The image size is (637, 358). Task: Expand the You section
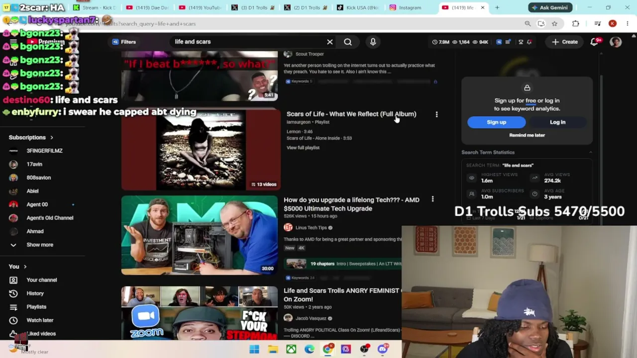[x=18, y=267]
